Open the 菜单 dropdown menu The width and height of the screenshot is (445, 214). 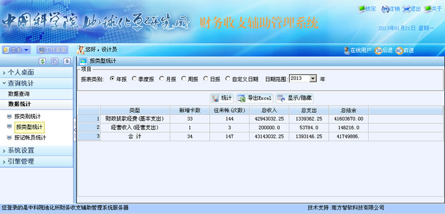click(x=16, y=50)
